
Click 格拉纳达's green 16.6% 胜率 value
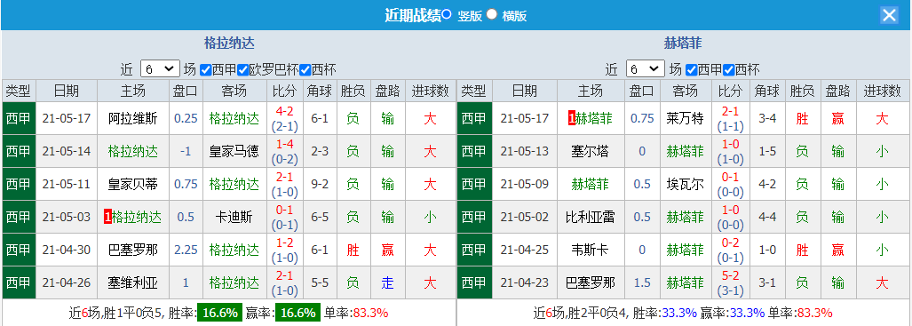point(220,313)
